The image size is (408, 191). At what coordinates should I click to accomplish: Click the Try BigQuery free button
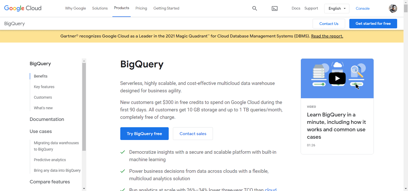pos(144,134)
